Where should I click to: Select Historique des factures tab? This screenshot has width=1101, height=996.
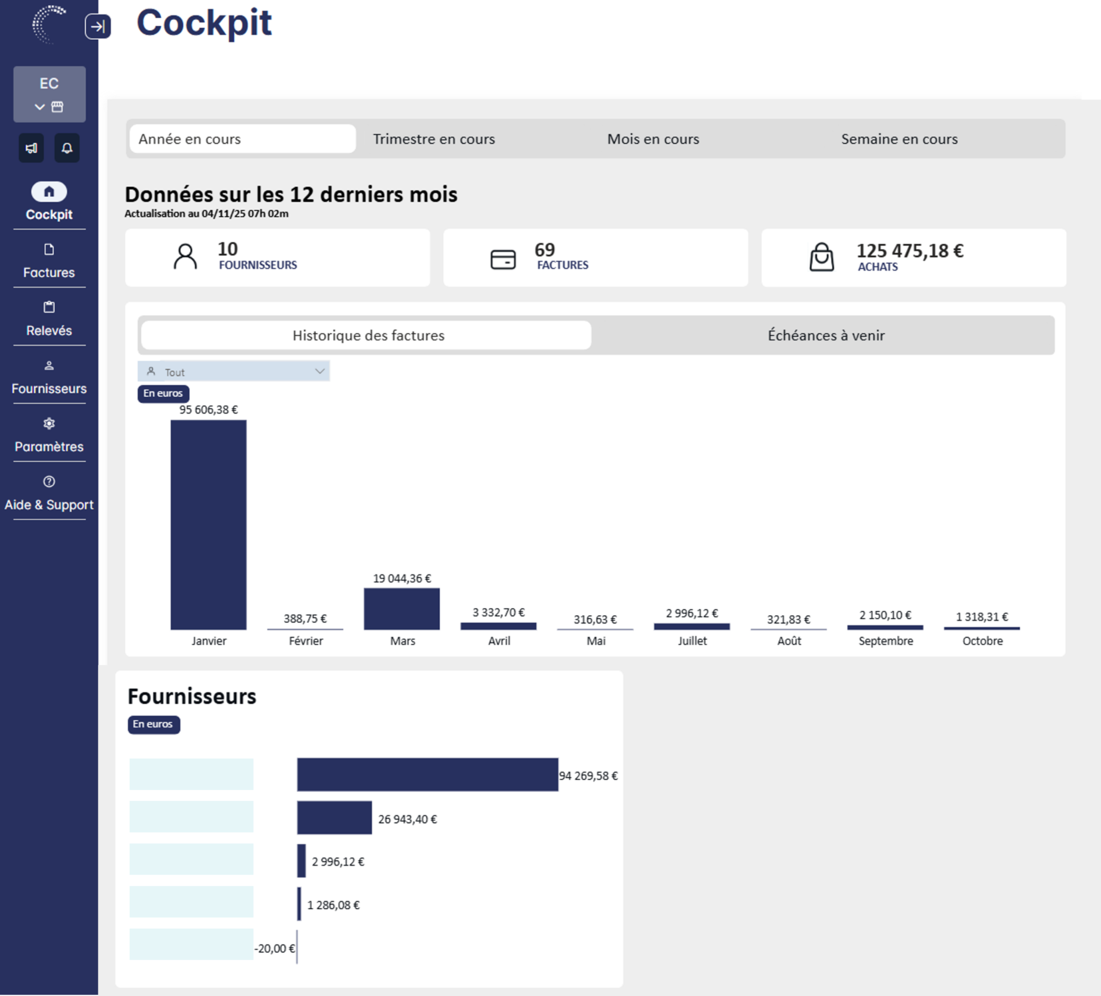(x=368, y=335)
